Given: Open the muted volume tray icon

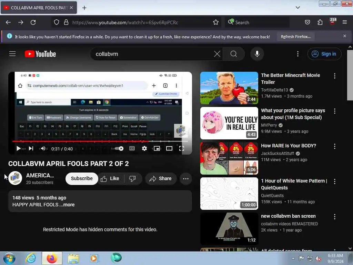Looking at the screenshot, I should pos(318,259).
